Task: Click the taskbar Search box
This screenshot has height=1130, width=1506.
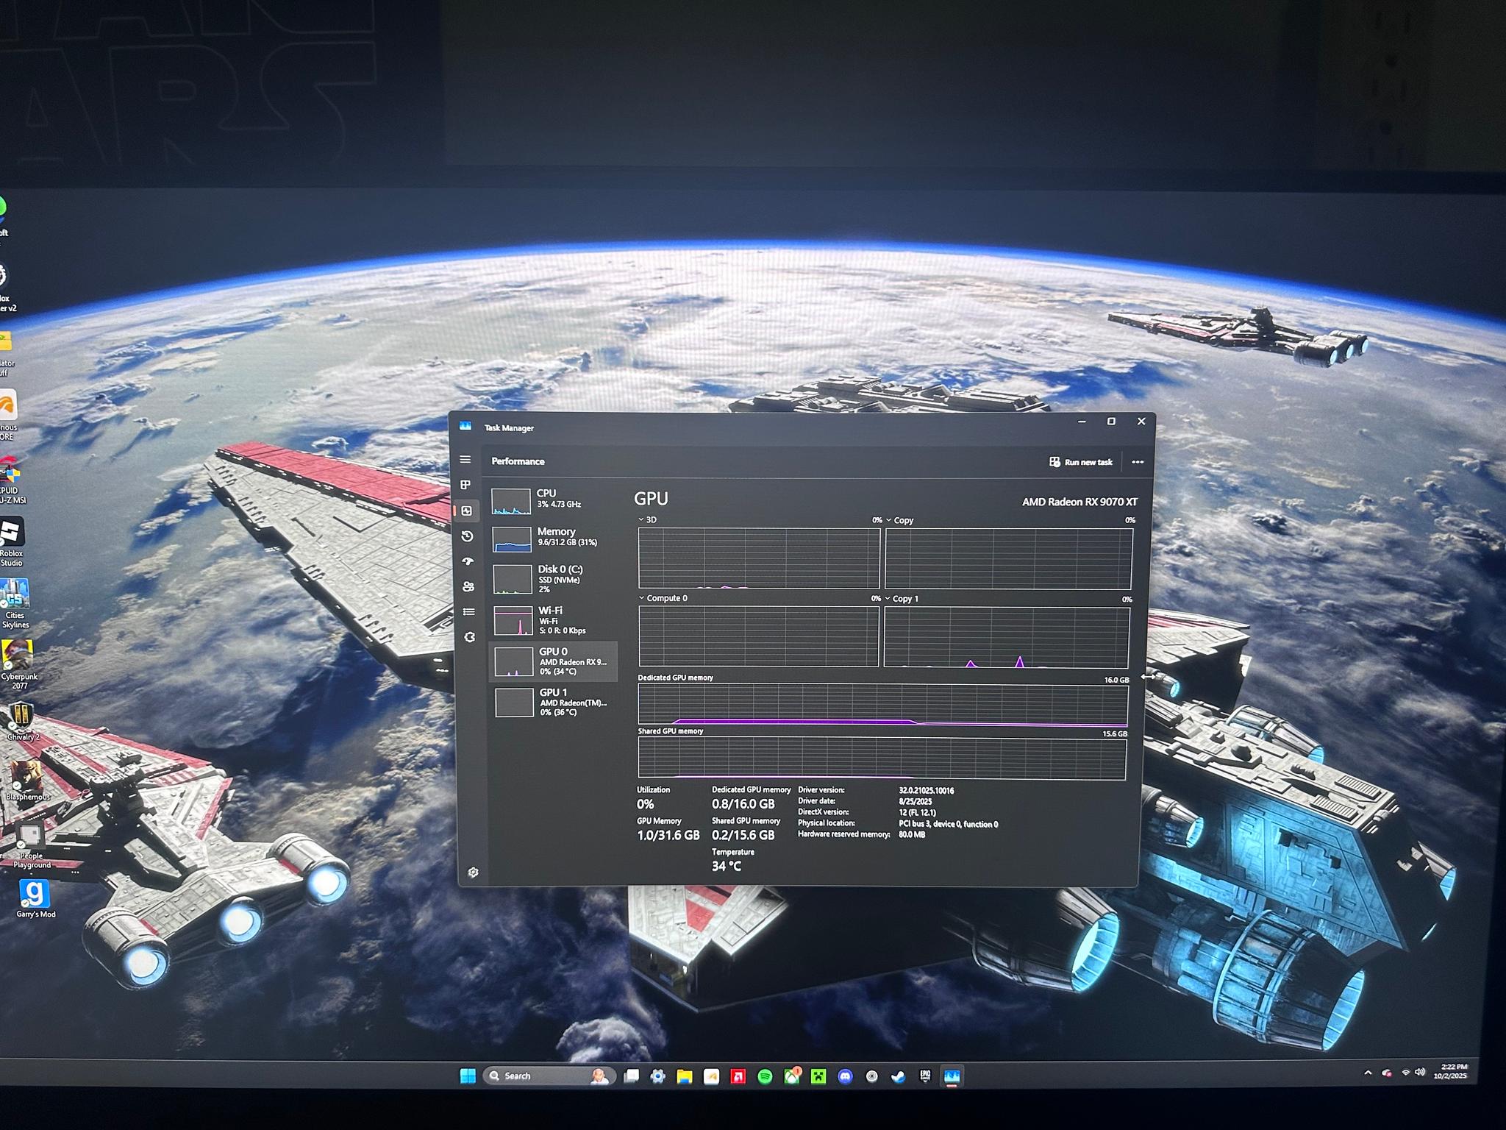Action: 548,1076
